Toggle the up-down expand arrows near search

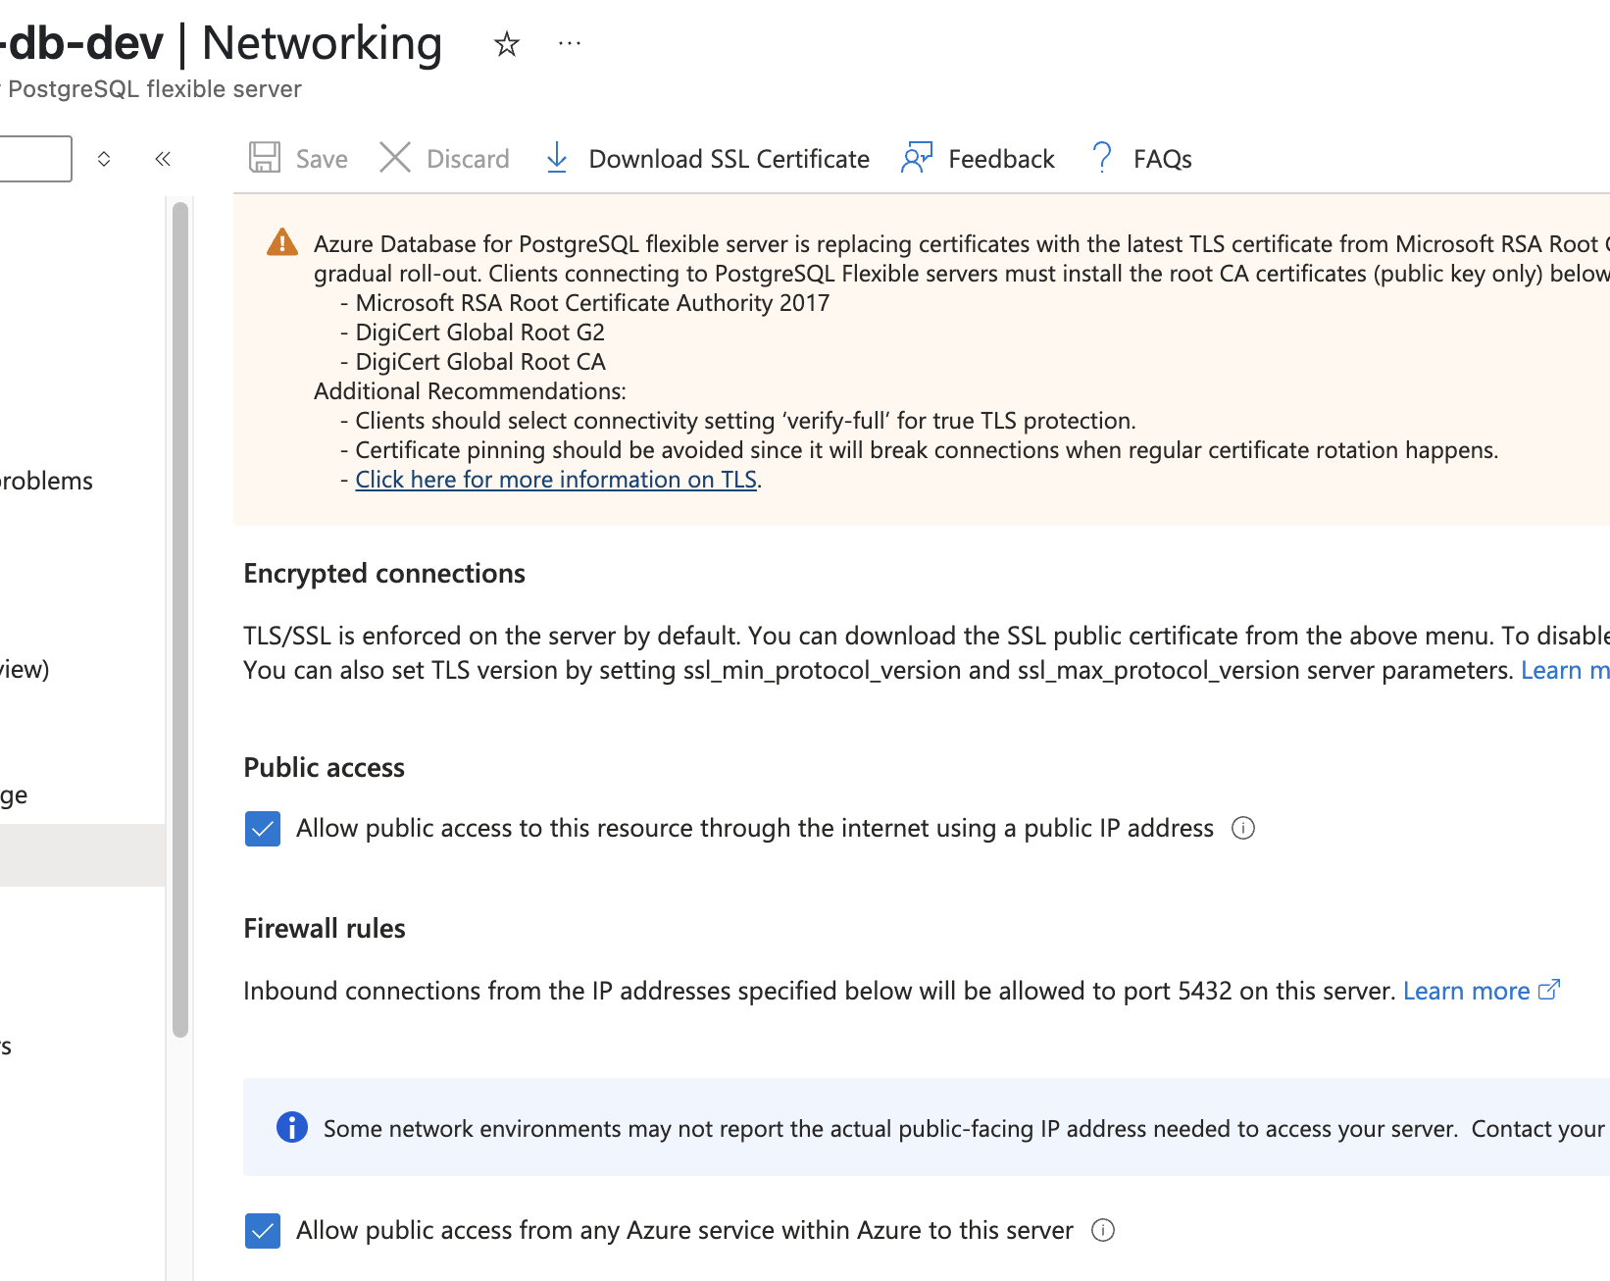tap(104, 159)
